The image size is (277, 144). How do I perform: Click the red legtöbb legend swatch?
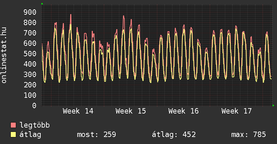pos(13,125)
